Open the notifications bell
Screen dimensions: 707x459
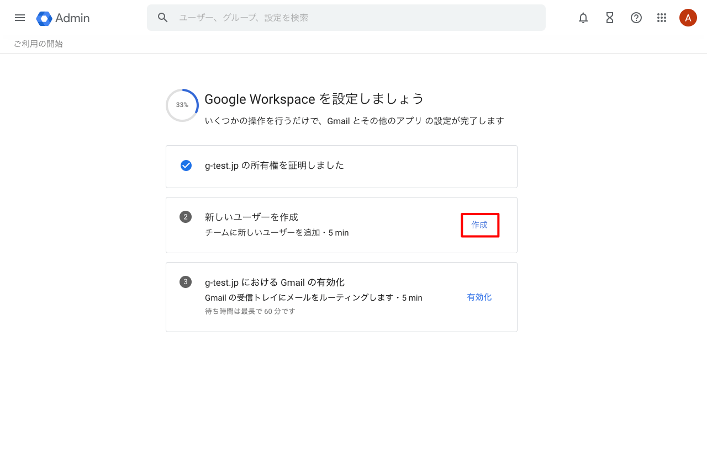tap(583, 18)
